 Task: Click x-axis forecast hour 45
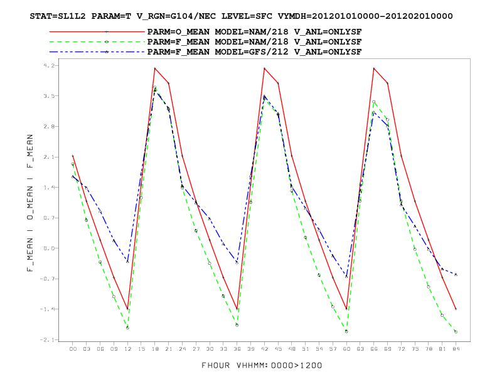pyautogui.click(x=278, y=349)
